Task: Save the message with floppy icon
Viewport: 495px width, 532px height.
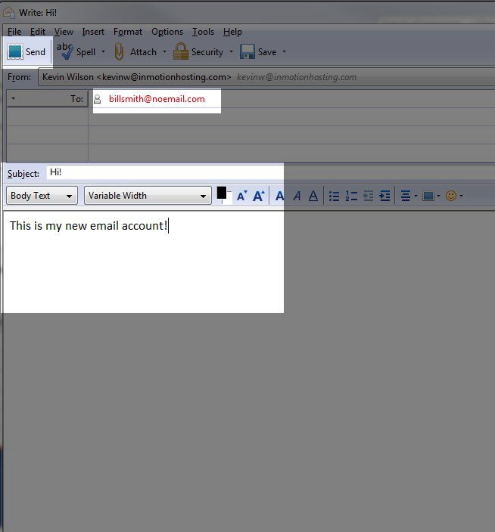Action: coord(247,52)
